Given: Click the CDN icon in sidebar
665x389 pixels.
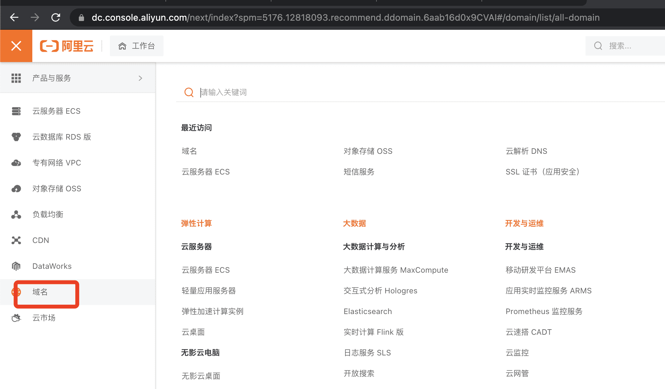Looking at the screenshot, I should pos(16,240).
